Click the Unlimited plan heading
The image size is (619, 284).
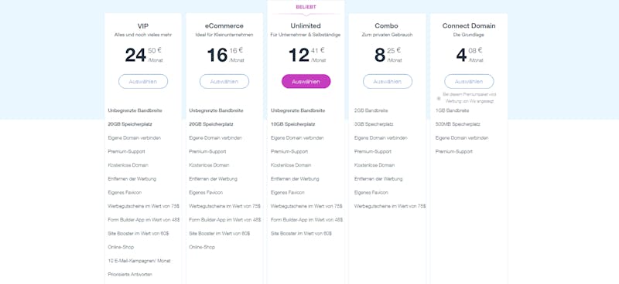pyautogui.click(x=306, y=26)
